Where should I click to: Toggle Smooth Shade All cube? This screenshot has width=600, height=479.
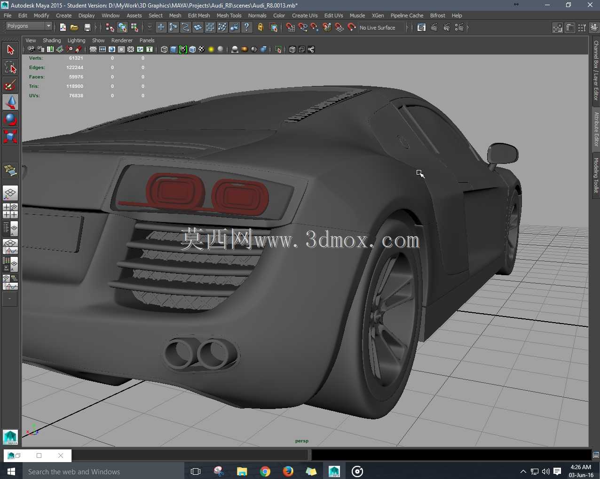pos(174,49)
